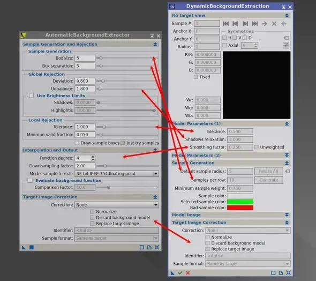The width and height of the screenshot is (316, 281).
Task: Click the delete sample X icon
Action: [x=274, y=24]
